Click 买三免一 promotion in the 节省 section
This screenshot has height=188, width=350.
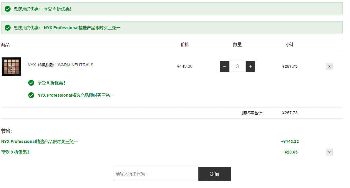39,141
